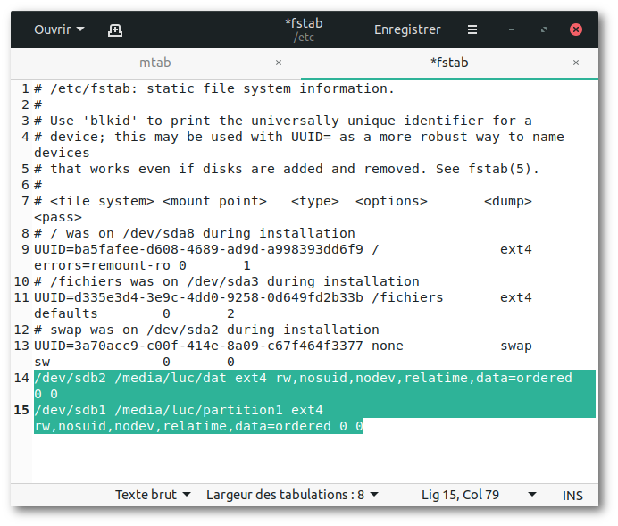618x526 pixels.
Task: Click empty area below line 15
Action: (x=314, y=459)
